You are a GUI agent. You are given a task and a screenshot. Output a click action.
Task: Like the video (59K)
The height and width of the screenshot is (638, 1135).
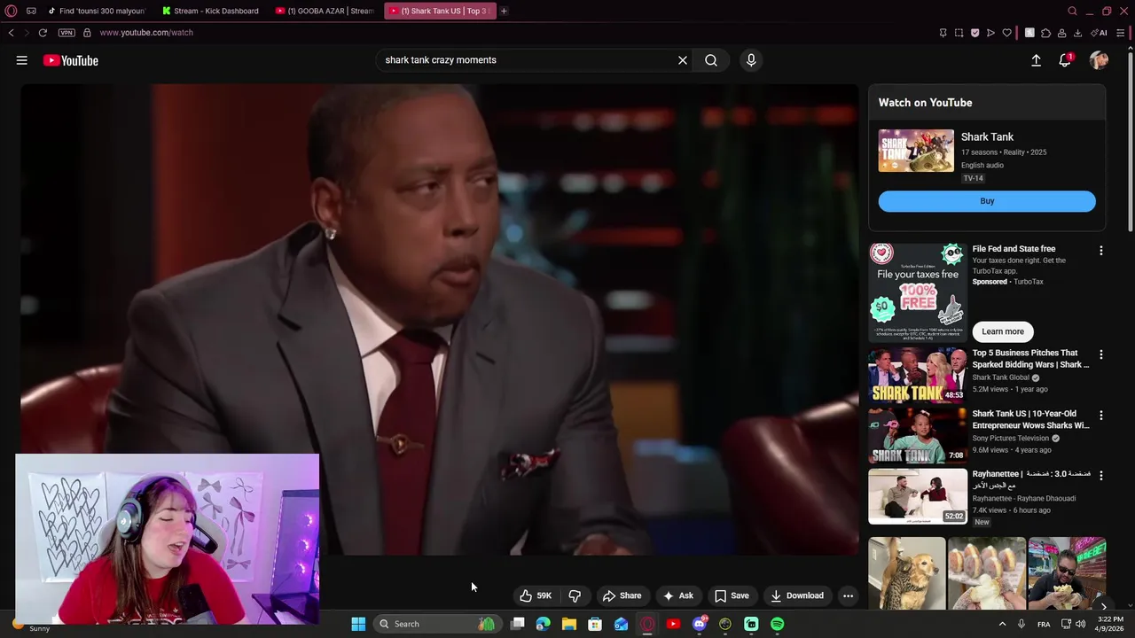(x=536, y=595)
